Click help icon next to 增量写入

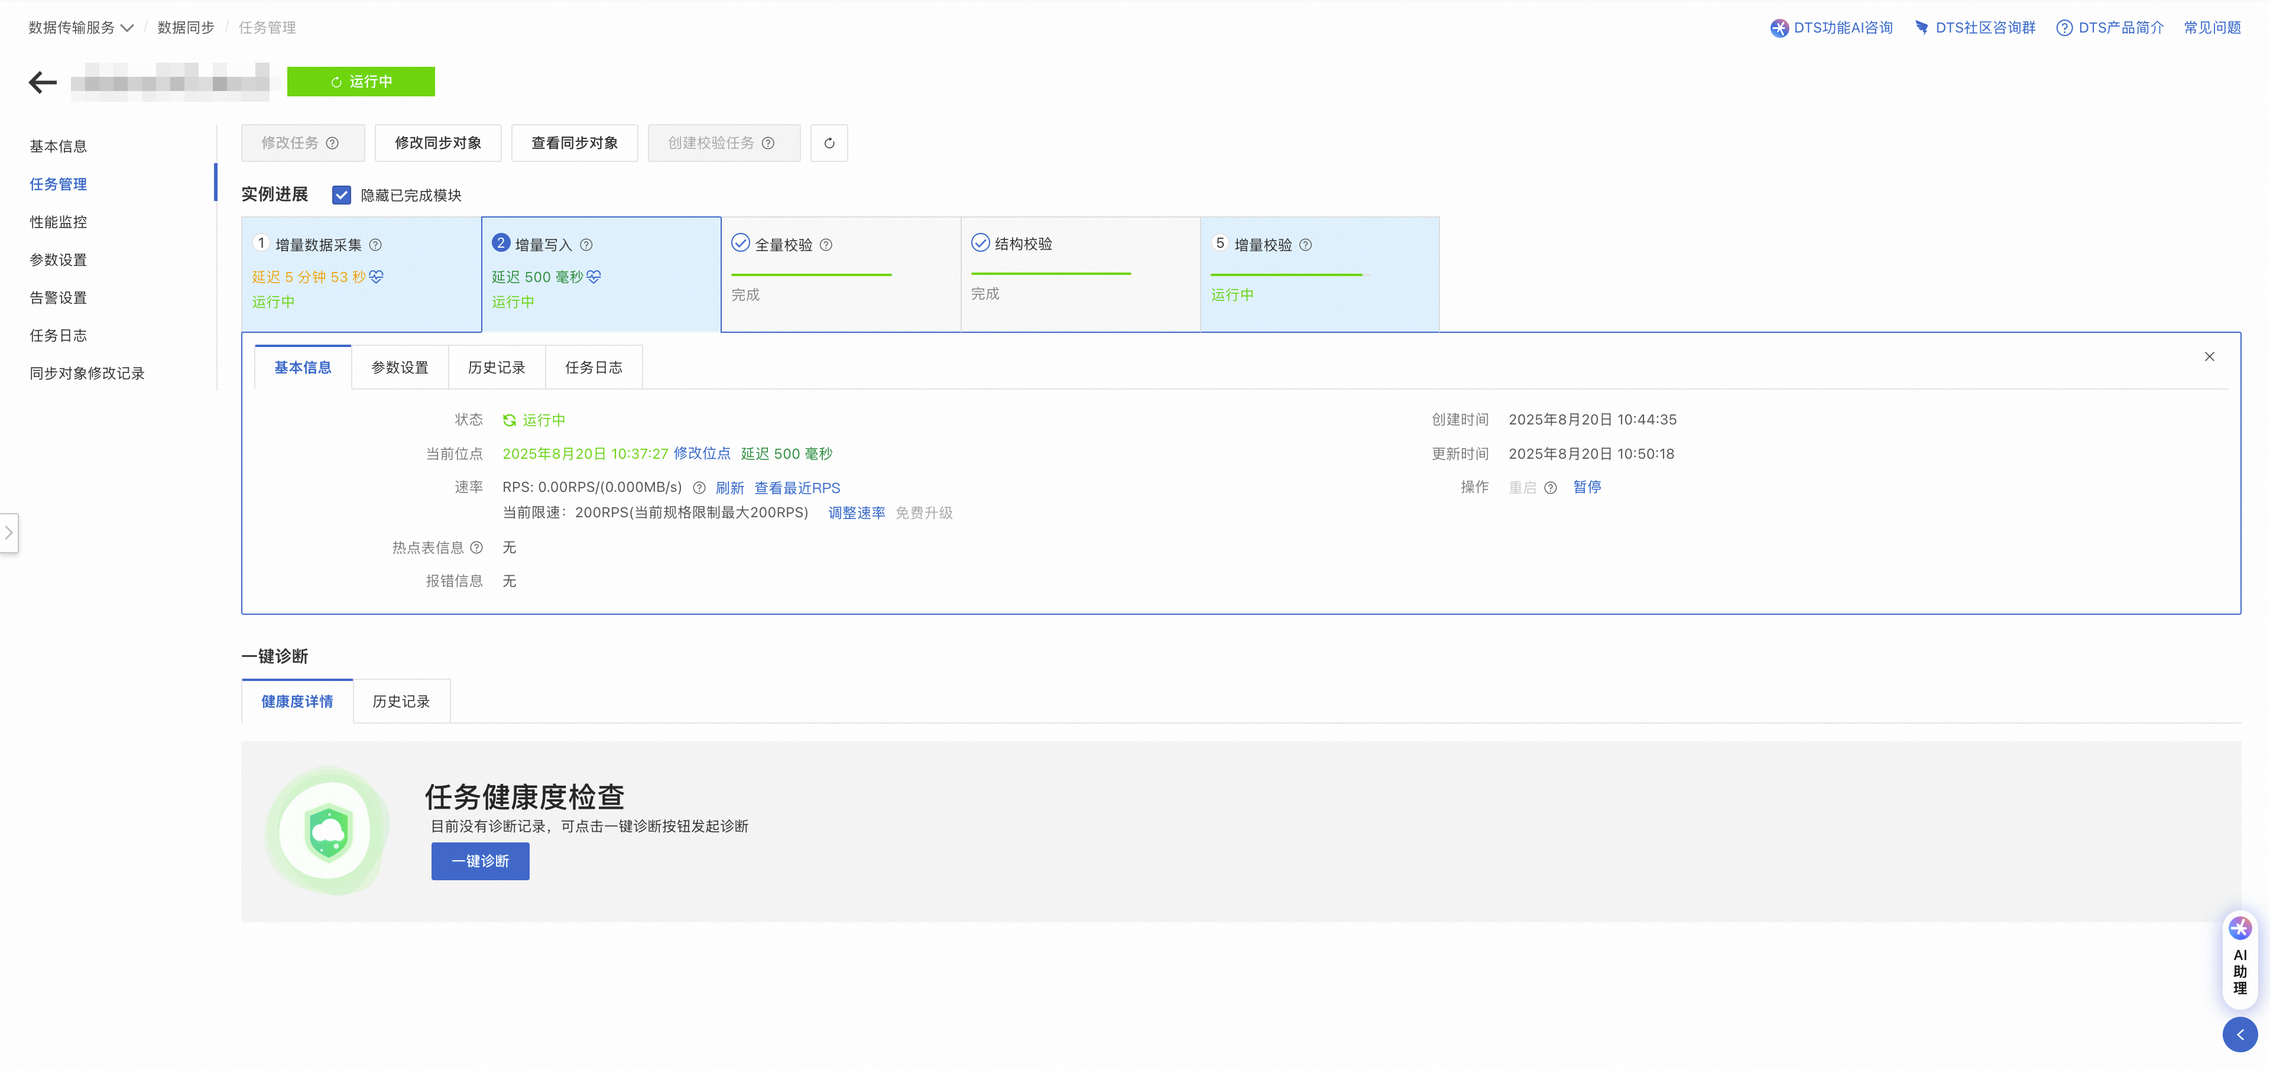tap(586, 245)
